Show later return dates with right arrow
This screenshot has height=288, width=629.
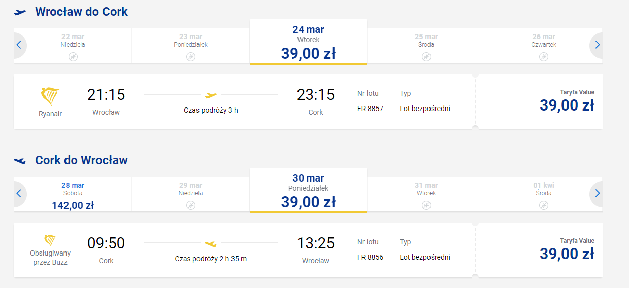(x=597, y=194)
